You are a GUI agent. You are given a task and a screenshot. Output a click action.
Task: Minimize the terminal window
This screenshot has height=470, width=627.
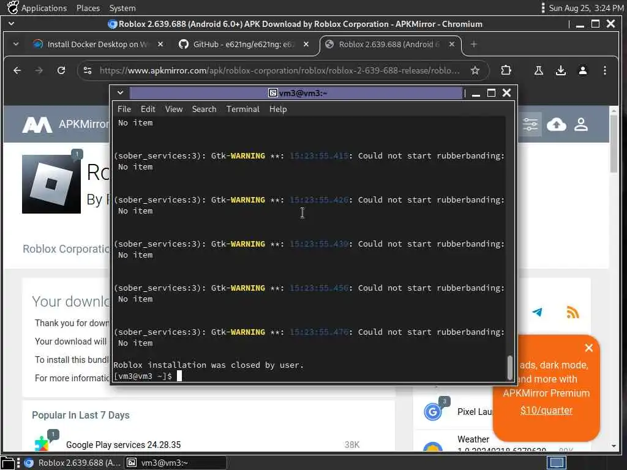[476, 94]
